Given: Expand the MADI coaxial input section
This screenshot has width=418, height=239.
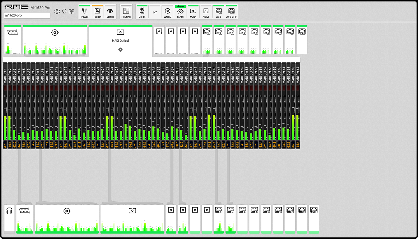Looking at the screenshot, I should (55, 33).
